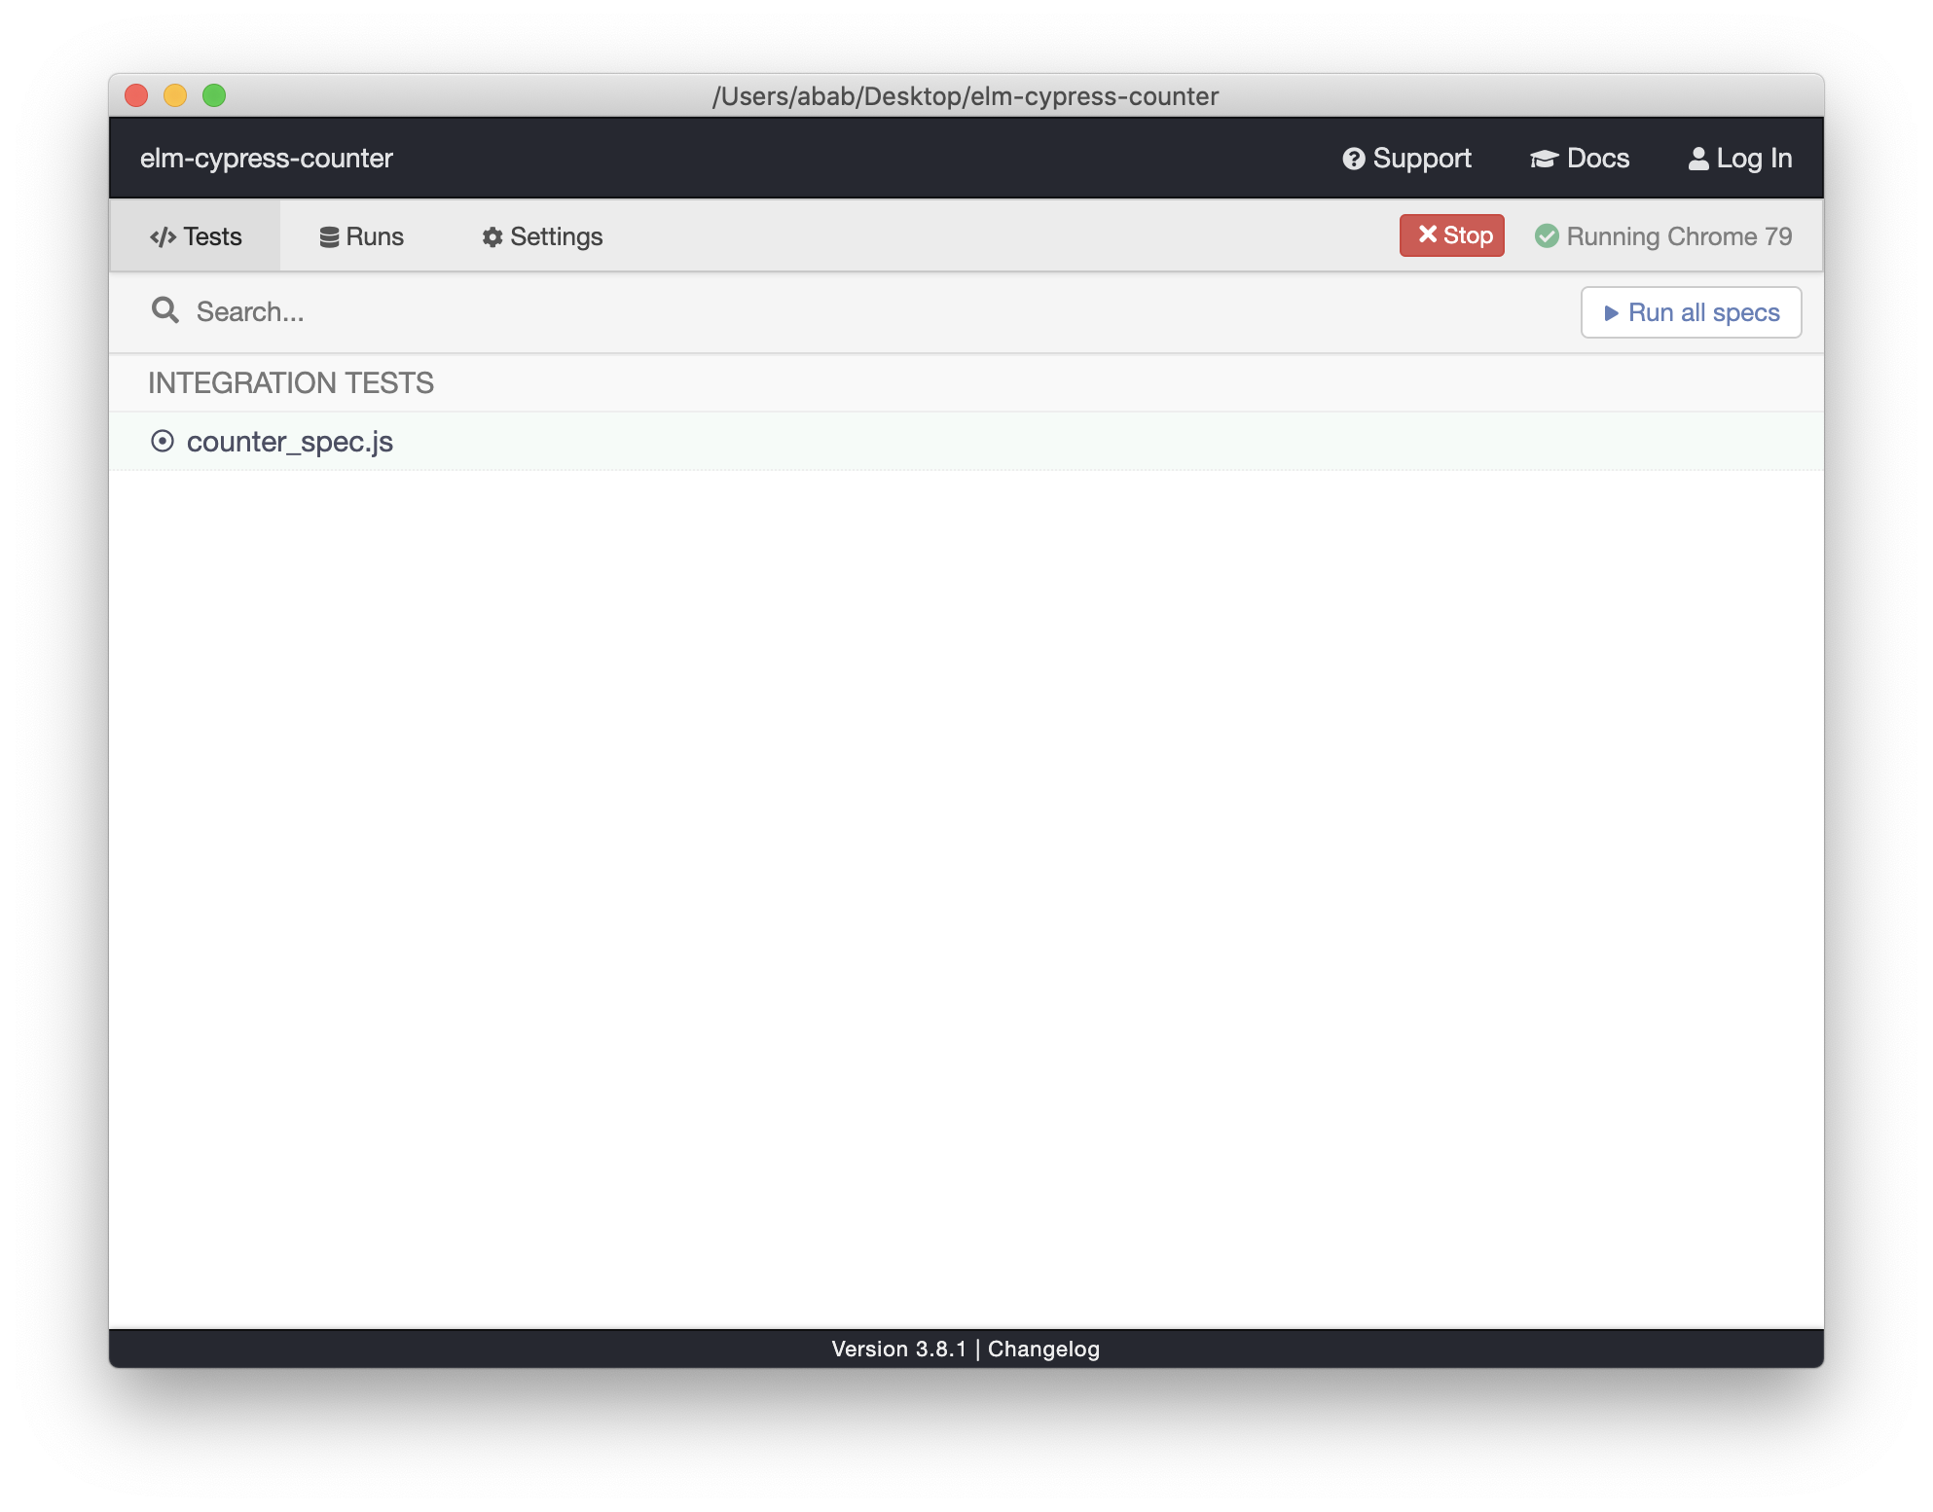Open the Support link

(x=1406, y=158)
